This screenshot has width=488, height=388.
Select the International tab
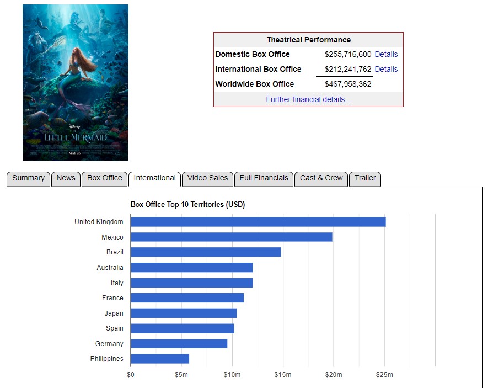click(154, 178)
